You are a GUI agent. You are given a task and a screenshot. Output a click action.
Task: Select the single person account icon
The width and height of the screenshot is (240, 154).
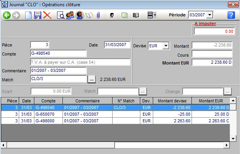(x=80, y=15)
